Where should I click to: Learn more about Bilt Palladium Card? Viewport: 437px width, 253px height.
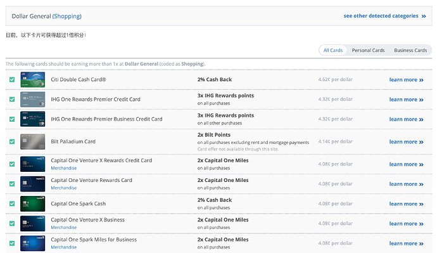click(x=407, y=142)
